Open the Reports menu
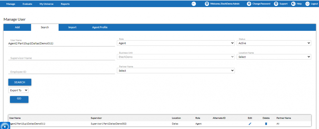Image resolution: width=319 pixels, height=129 pixels. tap(65, 4)
